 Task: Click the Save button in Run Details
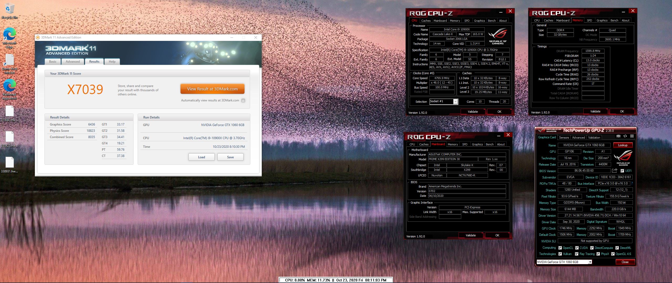pos(230,157)
